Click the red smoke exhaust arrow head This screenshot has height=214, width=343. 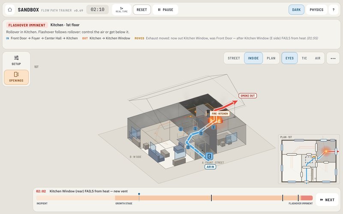[x=234, y=102]
